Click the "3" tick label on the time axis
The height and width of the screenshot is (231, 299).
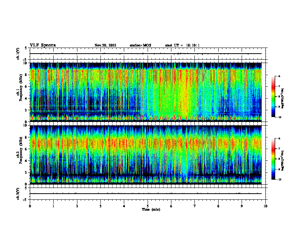pyautogui.click(x=100, y=206)
